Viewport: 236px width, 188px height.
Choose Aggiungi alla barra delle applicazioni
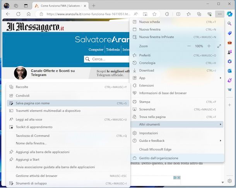click(x=68, y=152)
